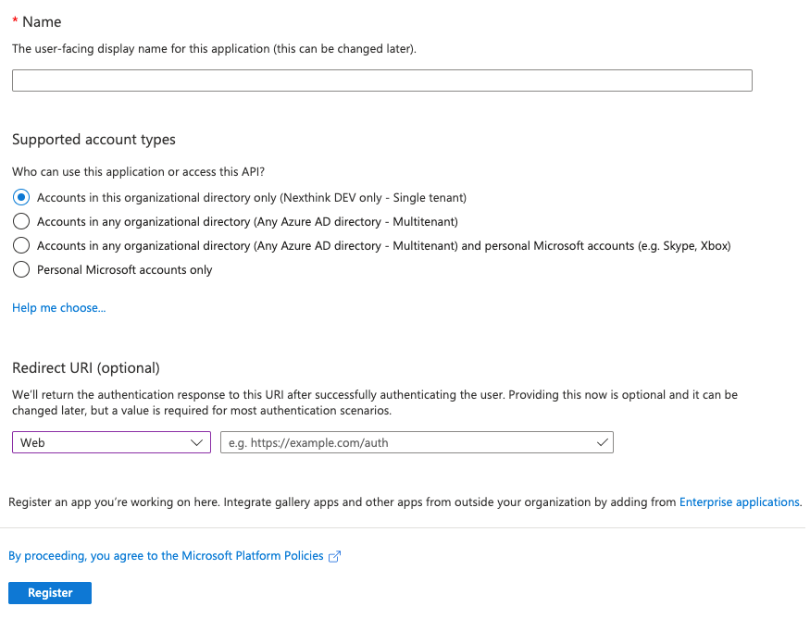The width and height of the screenshot is (810, 631).
Task: Select the Single tenant organizational directory radio
Action: [x=21, y=197]
